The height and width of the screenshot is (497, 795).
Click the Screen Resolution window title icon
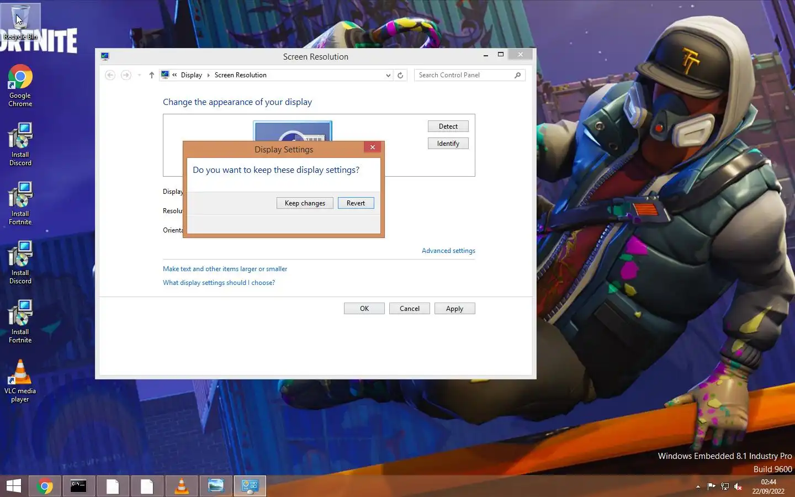point(105,56)
